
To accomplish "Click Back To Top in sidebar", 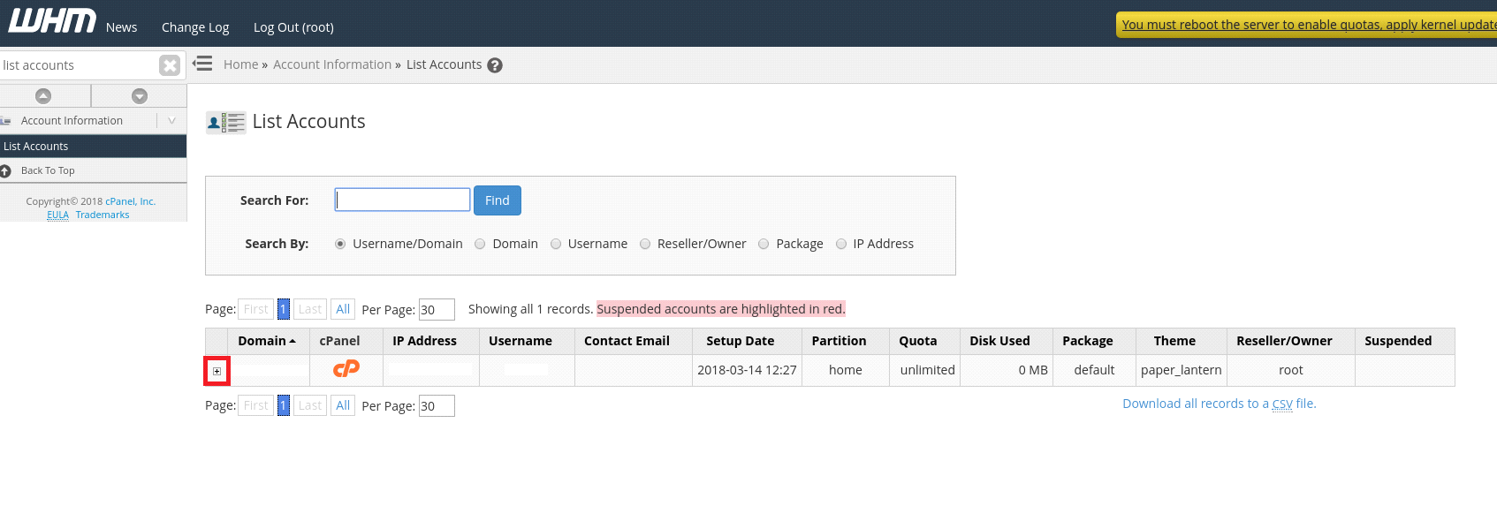I will [x=48, y=170].
